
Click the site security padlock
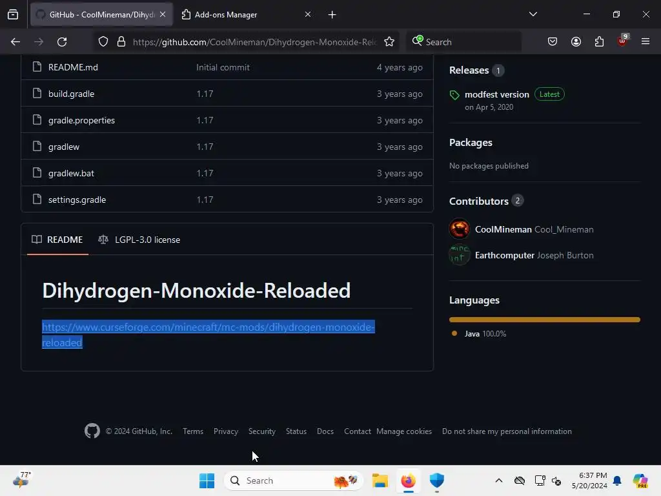pos(121,42)
